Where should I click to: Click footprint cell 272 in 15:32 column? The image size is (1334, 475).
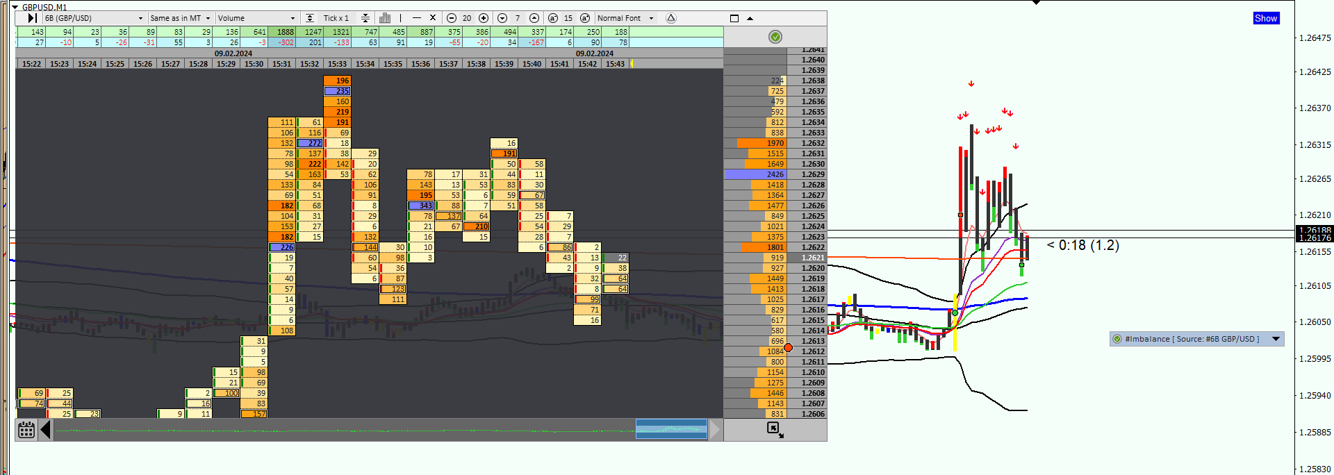pos(310,143)
